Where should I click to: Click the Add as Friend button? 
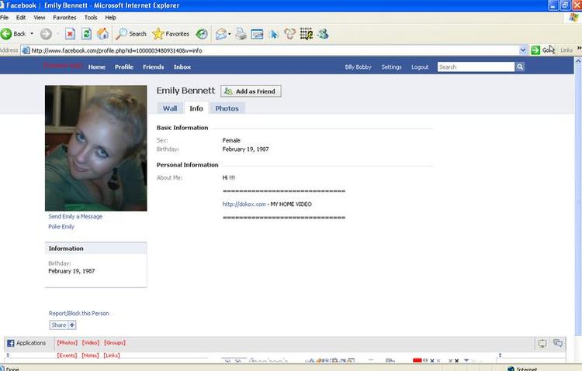click(251, 91)
